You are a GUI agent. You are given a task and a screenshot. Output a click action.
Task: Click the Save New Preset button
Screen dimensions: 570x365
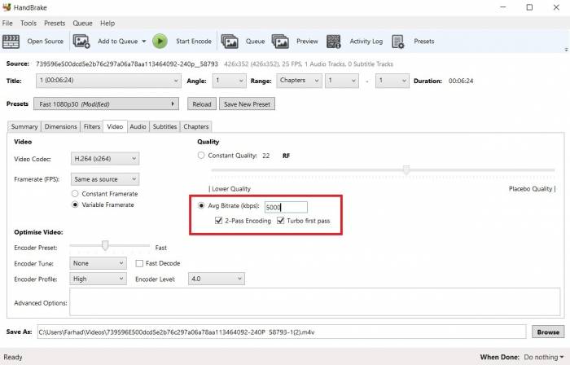point(247,104)
